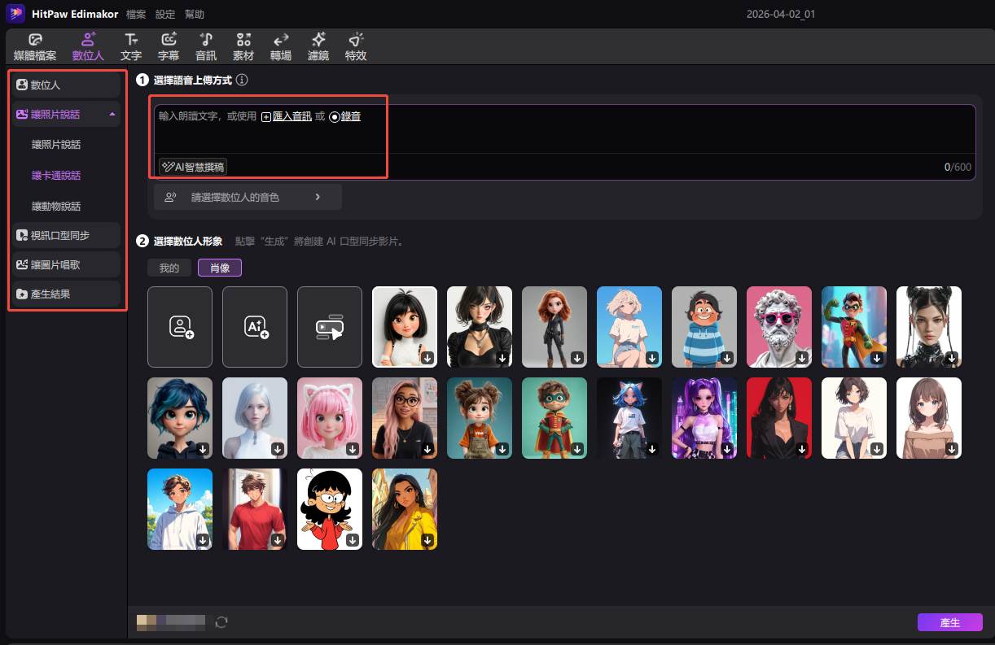The height and width of the screenshot is (645, 995).
Task: Open the 音訊 audio panel
Action: [205, 46]
